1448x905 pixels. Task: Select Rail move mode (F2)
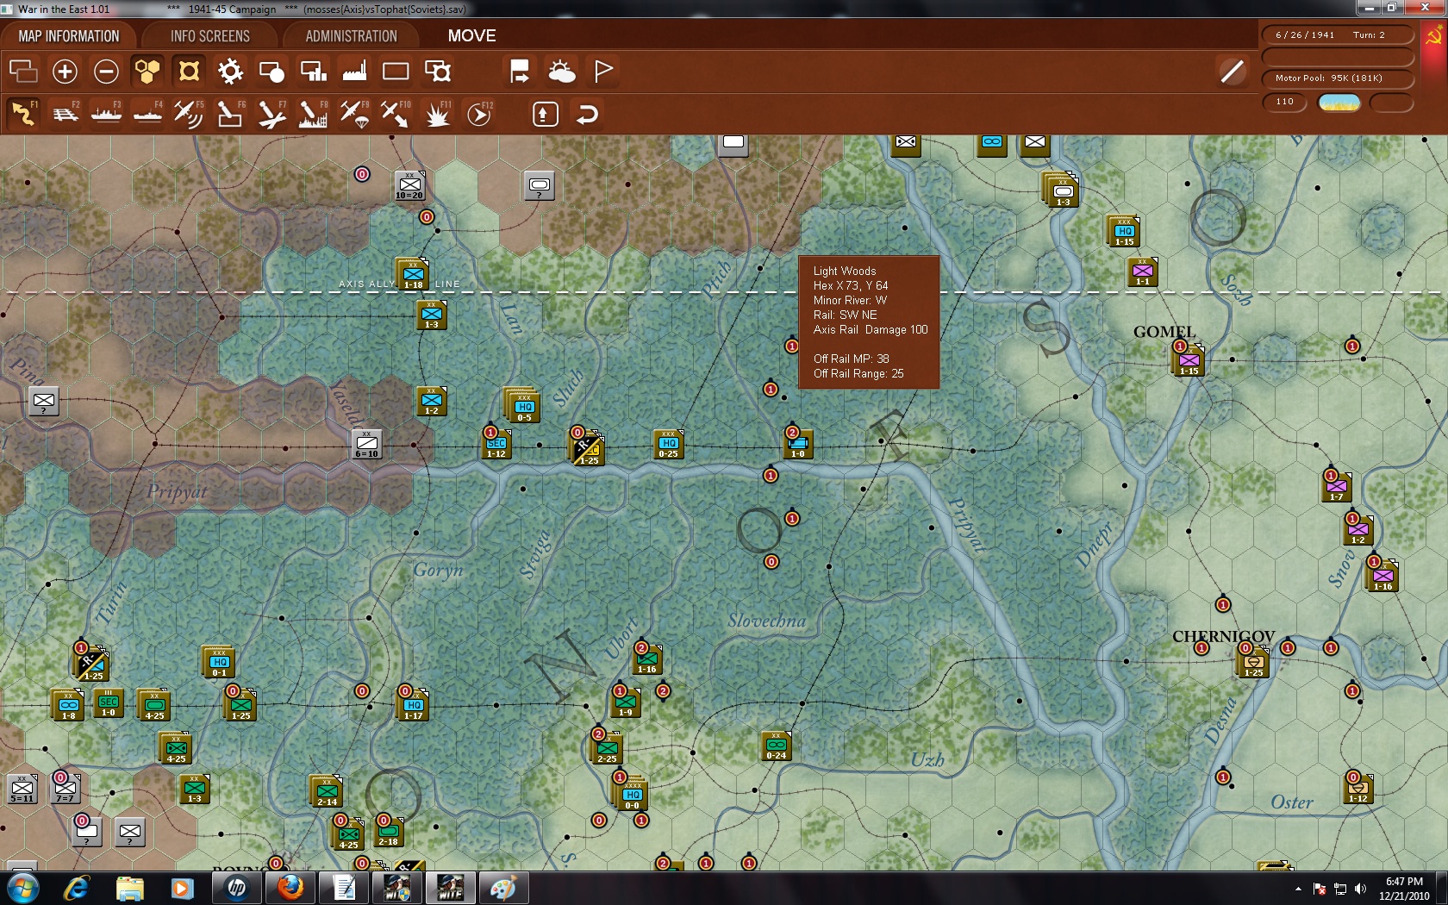pos(65,114)
